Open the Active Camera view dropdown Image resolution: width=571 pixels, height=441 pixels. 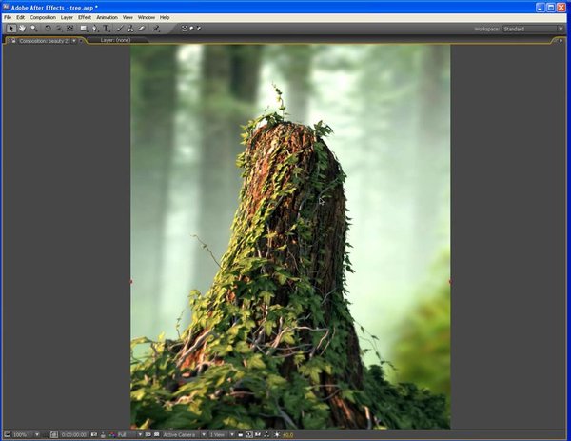(182, 434)
